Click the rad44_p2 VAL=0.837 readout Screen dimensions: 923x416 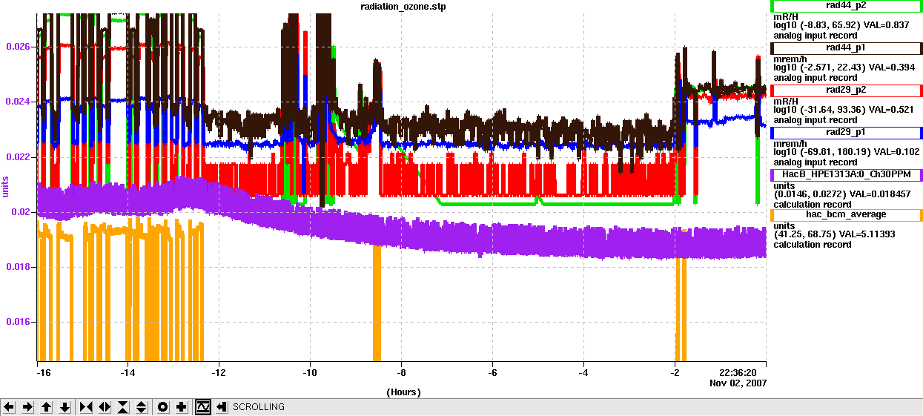pyautogui.click(x=841, y=25)
